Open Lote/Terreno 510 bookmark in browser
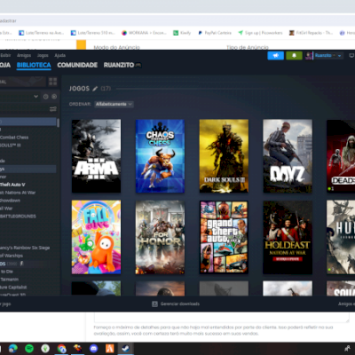The height and width of the screenshot is (355, 355). pyautogui.click(x=93, y=33)
